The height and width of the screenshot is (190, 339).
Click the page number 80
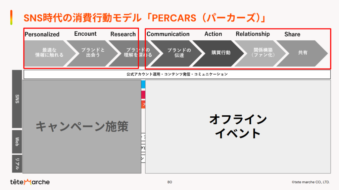(x=169, y=182)
